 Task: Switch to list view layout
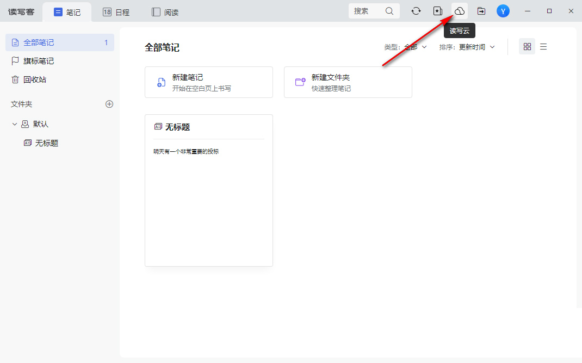tap(543, 46)
